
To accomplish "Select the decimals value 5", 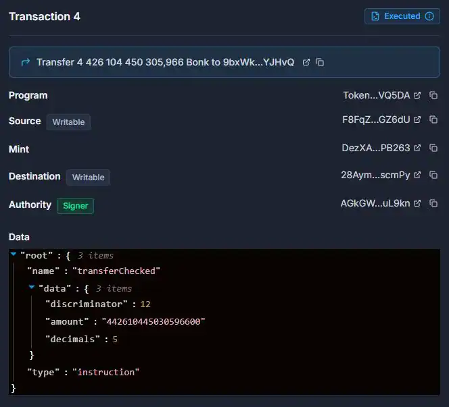I will tap(115, 340).
